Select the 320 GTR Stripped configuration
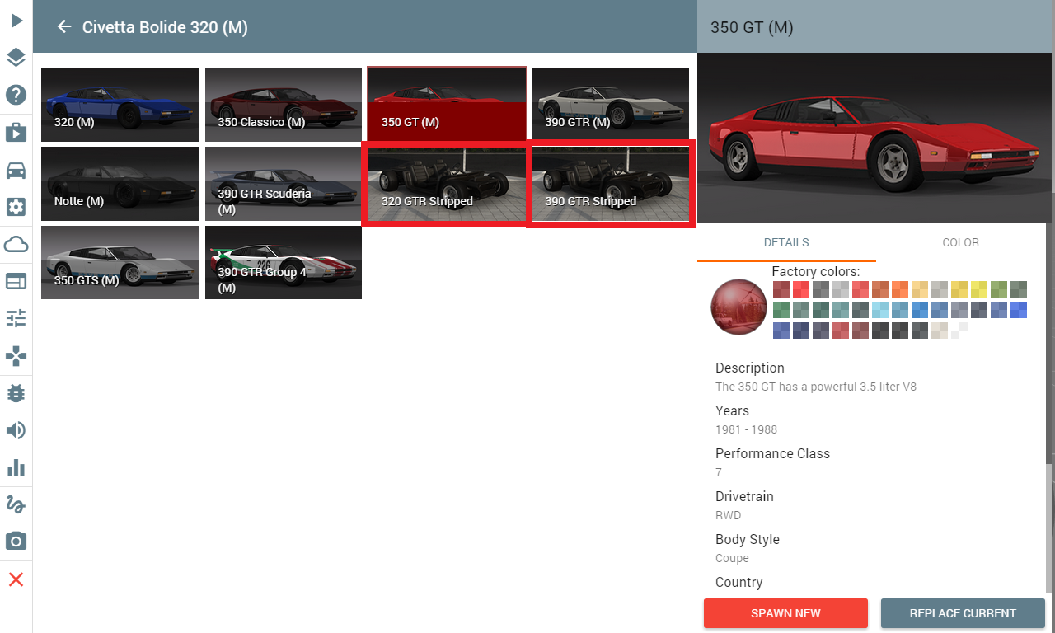Screen dimensions: 1055x633 pyautogui.click(x=446, y=184)
